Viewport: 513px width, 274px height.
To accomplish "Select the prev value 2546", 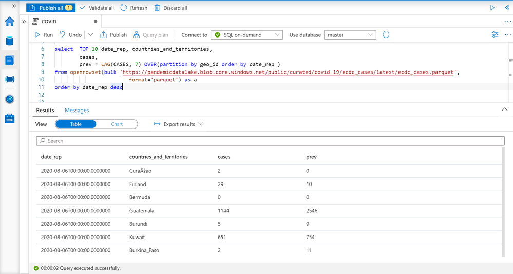I will (312, 211).
